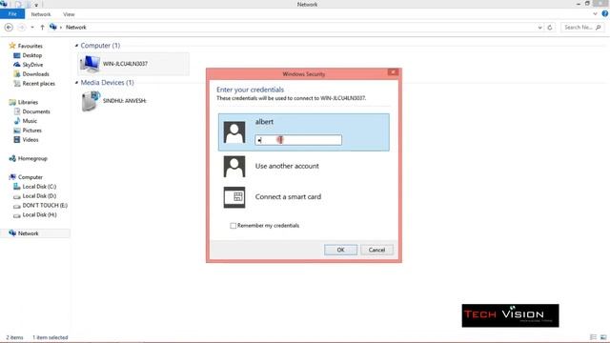Select Computer in navigation pane

(30, 177)
